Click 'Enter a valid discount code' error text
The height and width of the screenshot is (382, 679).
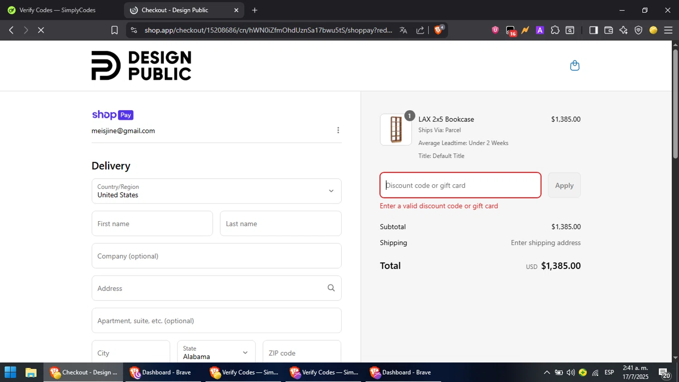(439, 206)
